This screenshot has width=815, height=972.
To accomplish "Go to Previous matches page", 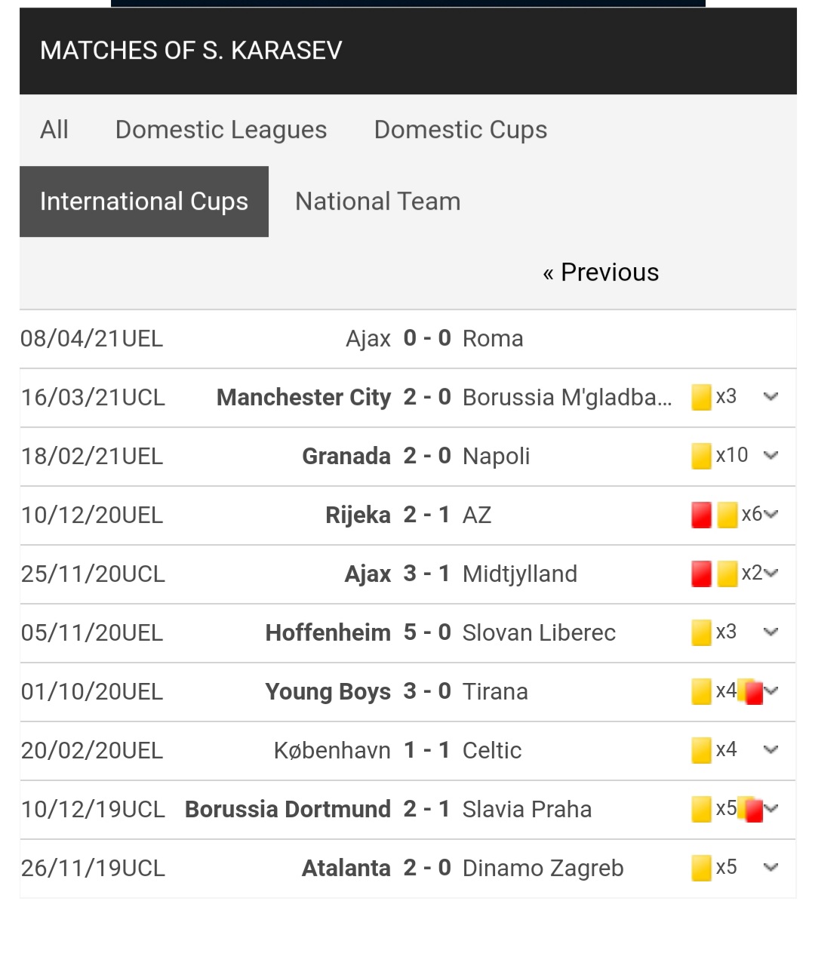I will pos(601,272).
